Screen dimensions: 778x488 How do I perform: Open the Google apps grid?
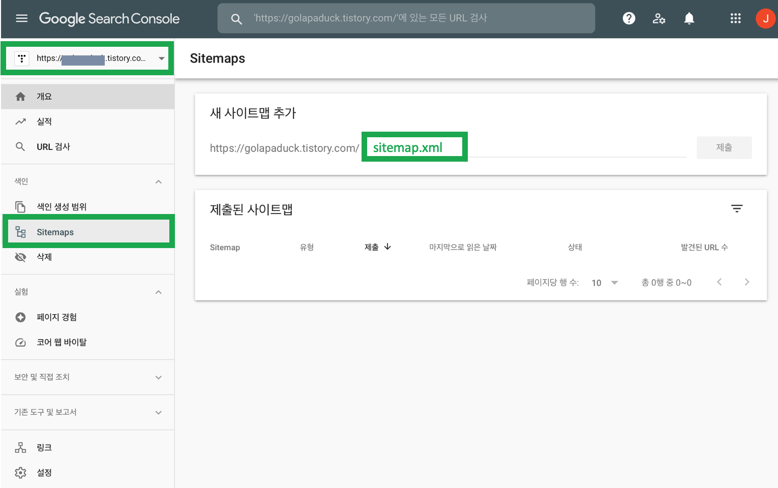(735, 19)
